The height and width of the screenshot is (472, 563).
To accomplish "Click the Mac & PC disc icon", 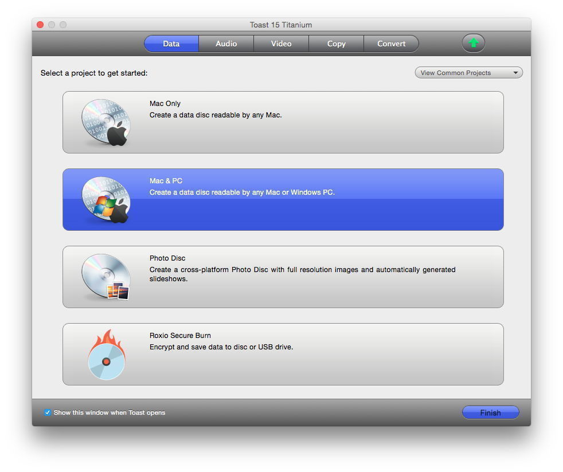I will (x=105, y=200).
